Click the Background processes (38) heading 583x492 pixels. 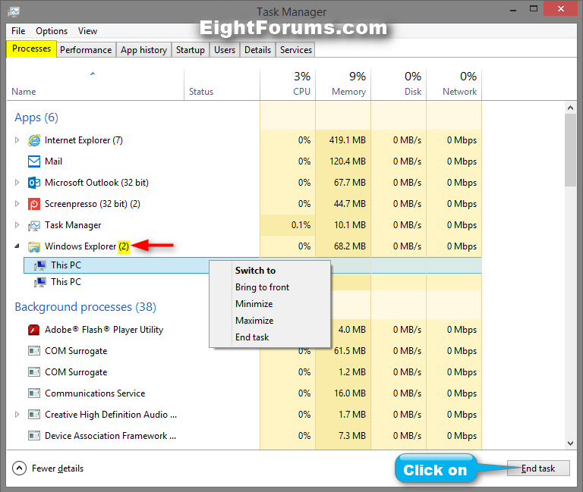point(86,307)
